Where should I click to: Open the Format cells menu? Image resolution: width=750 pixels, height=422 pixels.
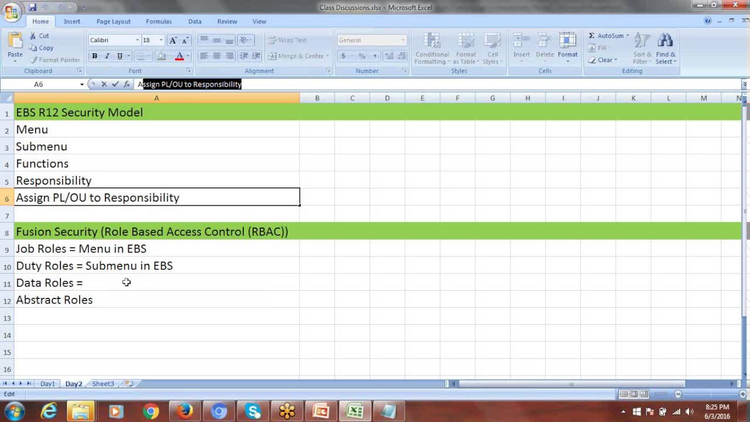(567, 49)
